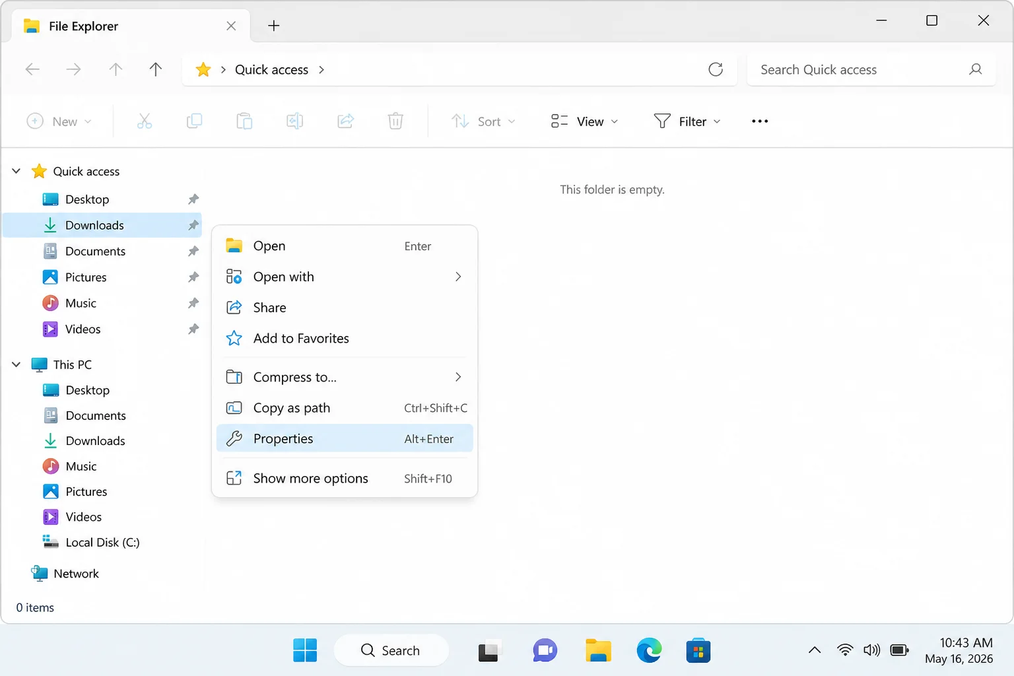Click Quick access in the address bar
Viewport: 1014px width, 676px height.
[x=271, y=69]
